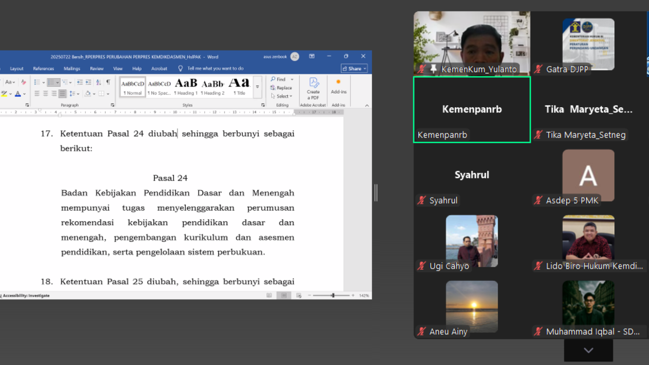Open the multilevel list menu
Image resolution: width=649 pixels, height=365 pixels.
click(x=67, y=82)
